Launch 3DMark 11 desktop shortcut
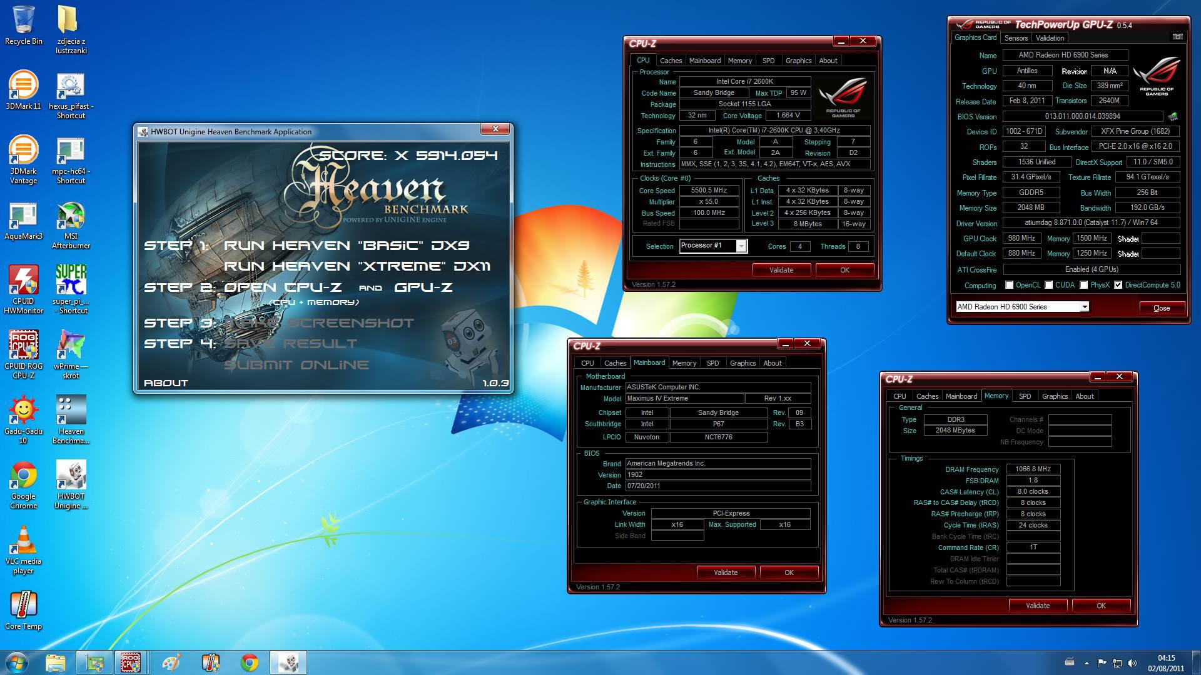The height and width of the screenshot is (675, 1201). tap(24, 90)
